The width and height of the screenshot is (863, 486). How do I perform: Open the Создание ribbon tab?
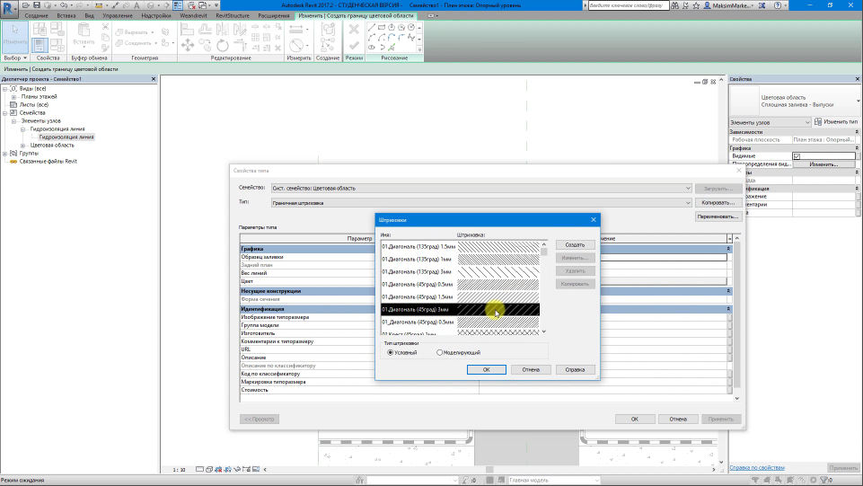tap(36, 15)
